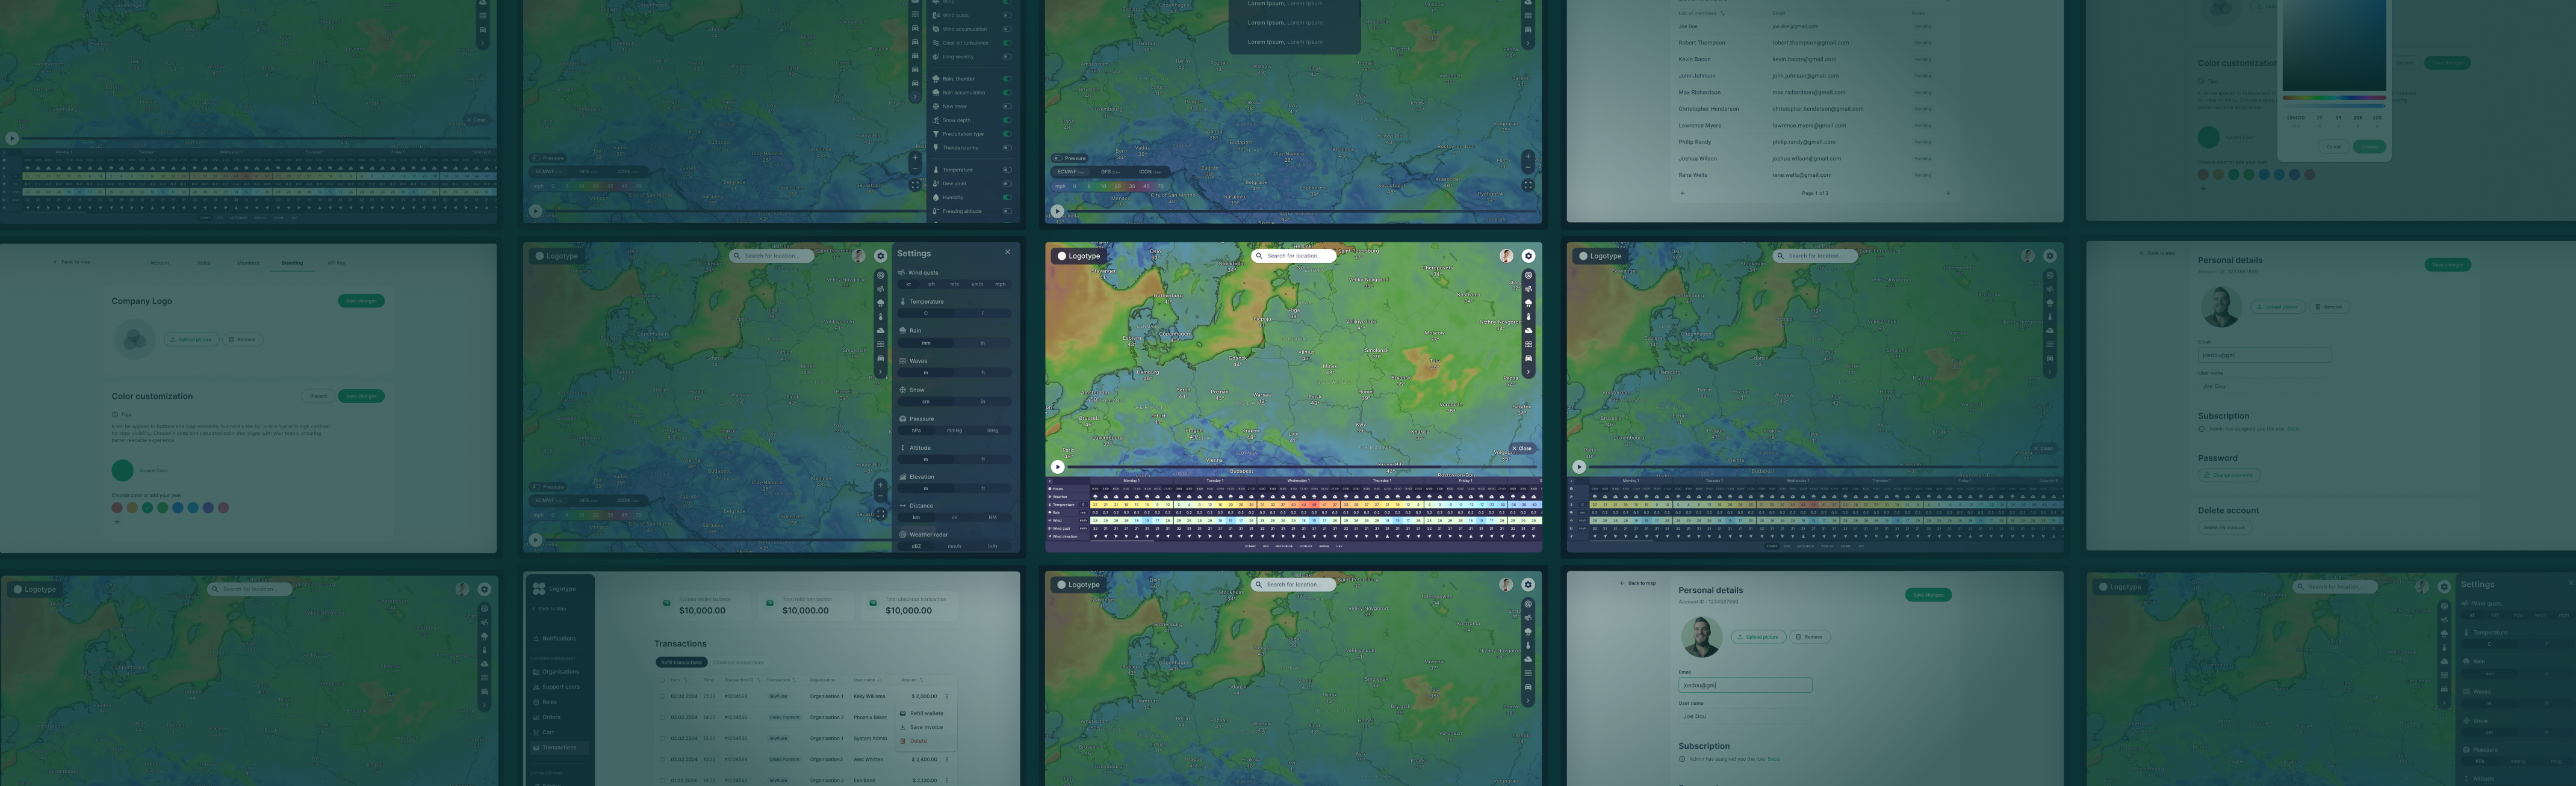Switch to ICON-D2 model tab in bright panel

[x=1306, y=546]
